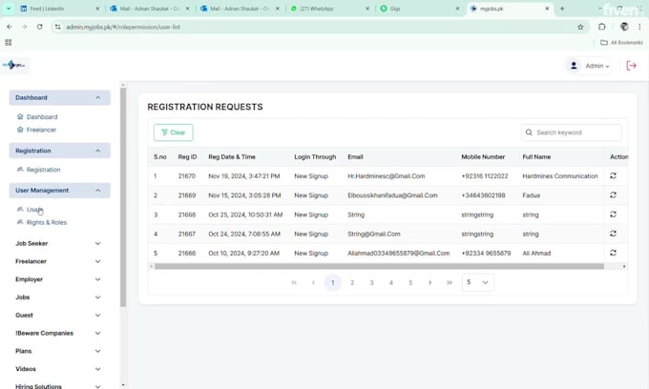Screen dimensions: 649x389
Task: Click the Full Name column header
Action: (x=536, y=157)
